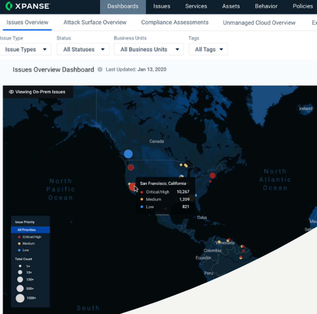Click the Cuba map label
The image size is (317, 314).
point(202,217)
